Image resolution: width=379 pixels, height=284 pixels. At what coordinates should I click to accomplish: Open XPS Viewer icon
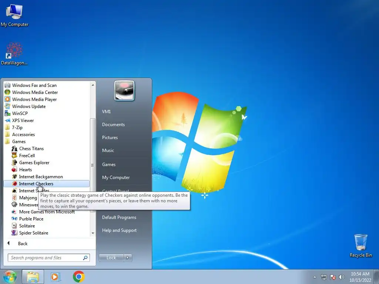coord(7,120)
